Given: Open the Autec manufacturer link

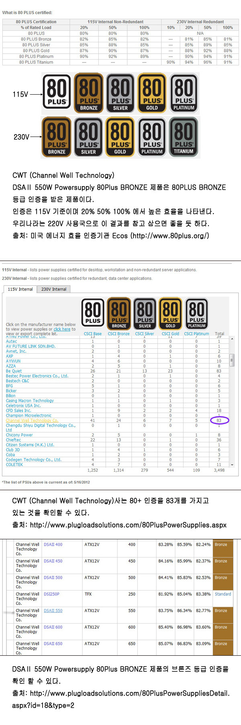Looking at the screenshot, I should pos(11,341).
